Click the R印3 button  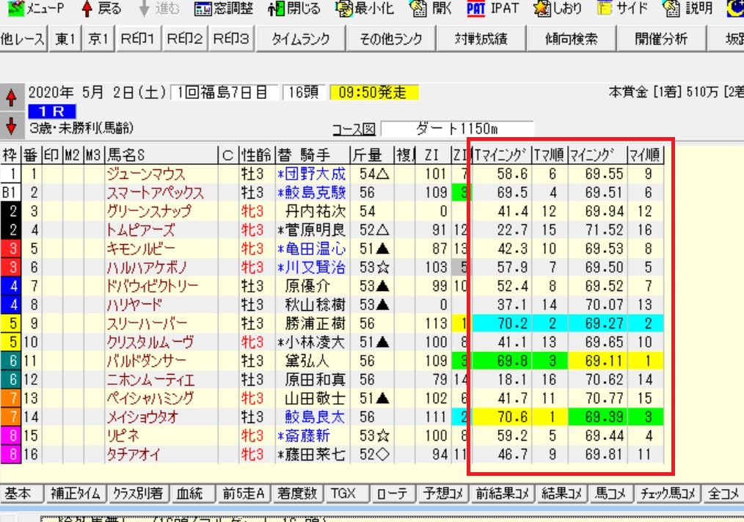tap(231, 38)
